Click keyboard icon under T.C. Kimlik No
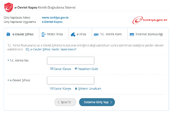Screen dimensions: 172x113 click(52, 69)
